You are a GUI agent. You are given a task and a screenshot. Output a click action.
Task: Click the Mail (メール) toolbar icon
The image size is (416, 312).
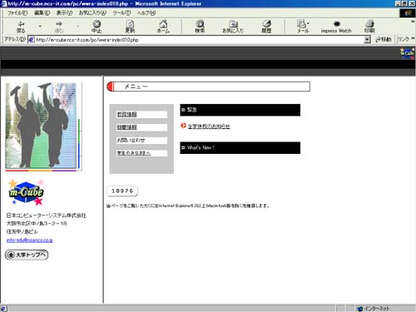point(303,27)
